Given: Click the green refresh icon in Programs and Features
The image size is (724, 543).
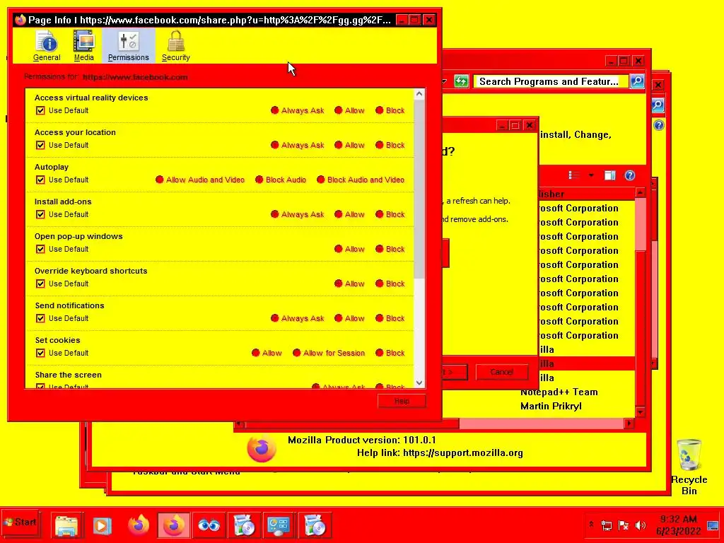Looking at the screenshot, I should pyautogui.click(x=461, y=82).
